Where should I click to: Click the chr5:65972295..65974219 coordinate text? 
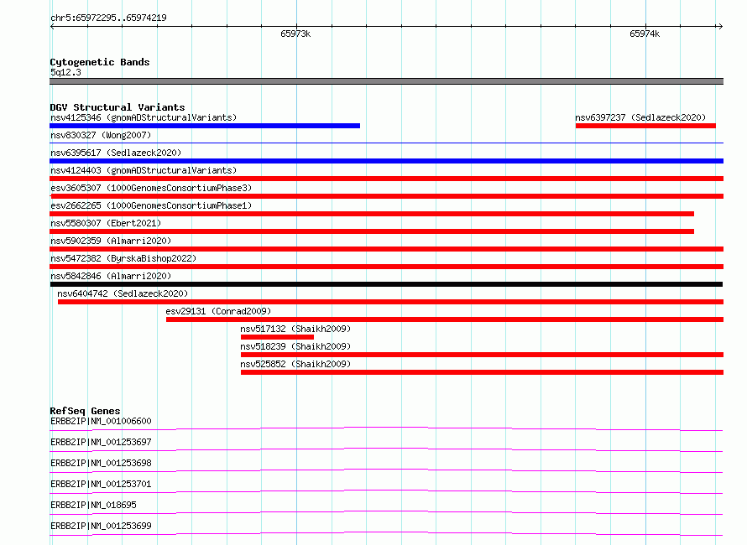click(x=108, y=18)
